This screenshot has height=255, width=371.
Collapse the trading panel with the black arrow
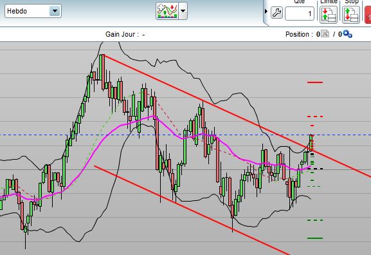[266, 11]
